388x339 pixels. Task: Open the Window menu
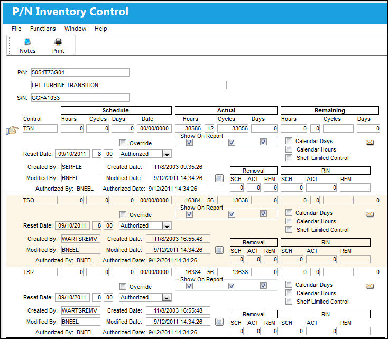click(75, 29)
